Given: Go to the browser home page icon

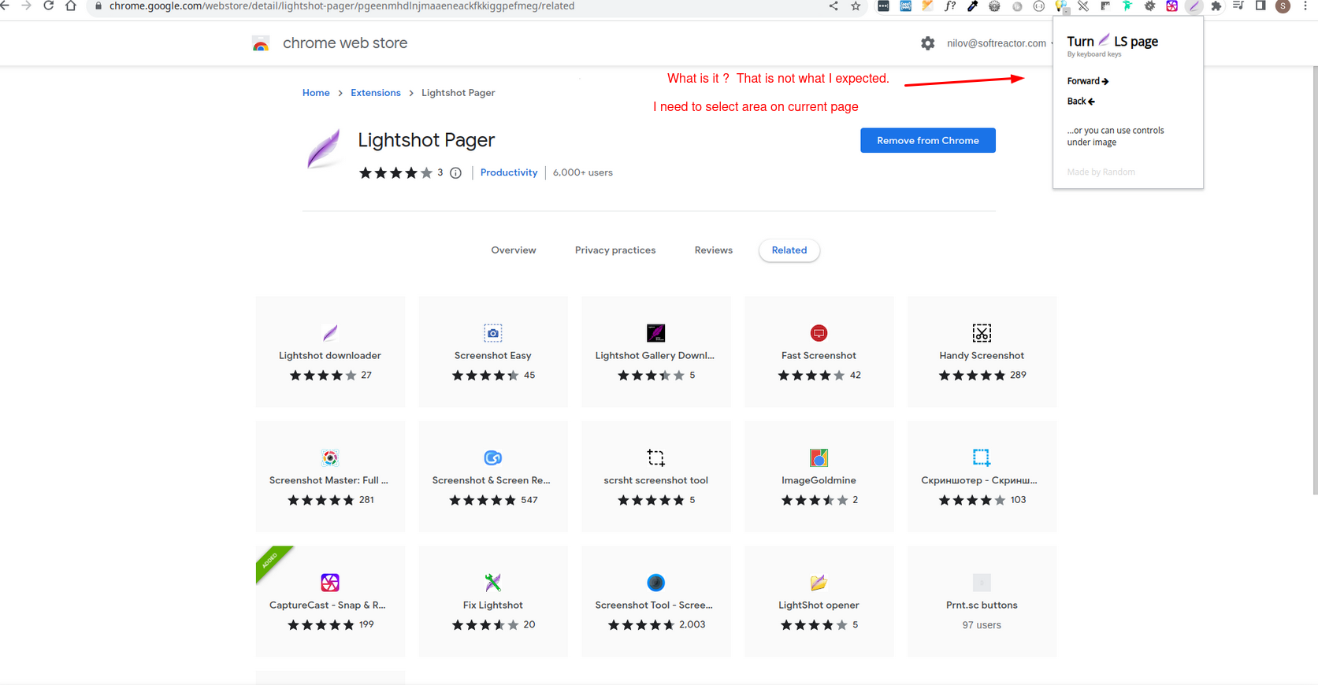Looking at the screenshot, I should (71, 6).
